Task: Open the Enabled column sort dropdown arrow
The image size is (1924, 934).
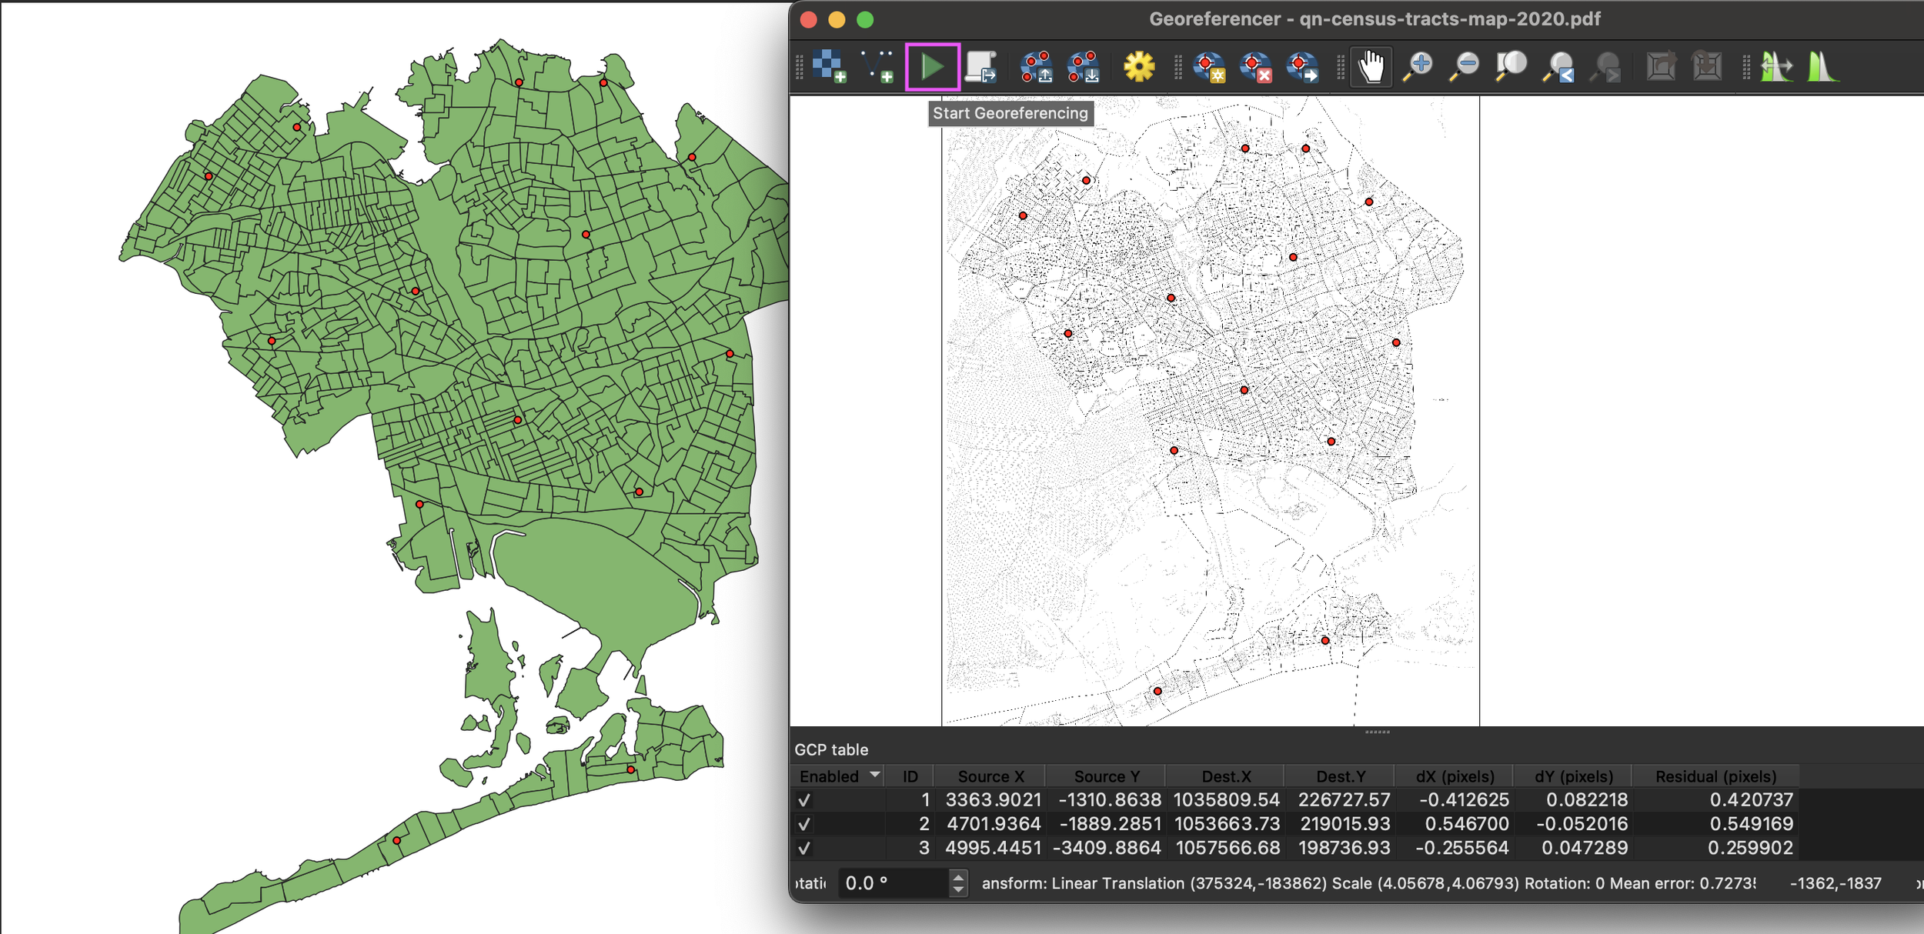Action: coord(874,775)
